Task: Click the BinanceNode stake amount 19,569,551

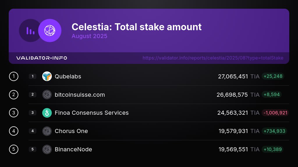Action: click(x=233, y=150)
